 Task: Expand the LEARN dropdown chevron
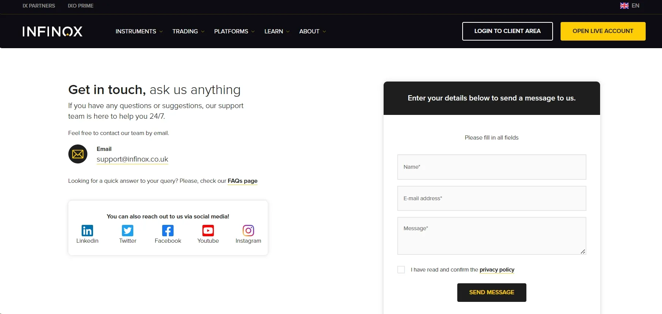288,31
